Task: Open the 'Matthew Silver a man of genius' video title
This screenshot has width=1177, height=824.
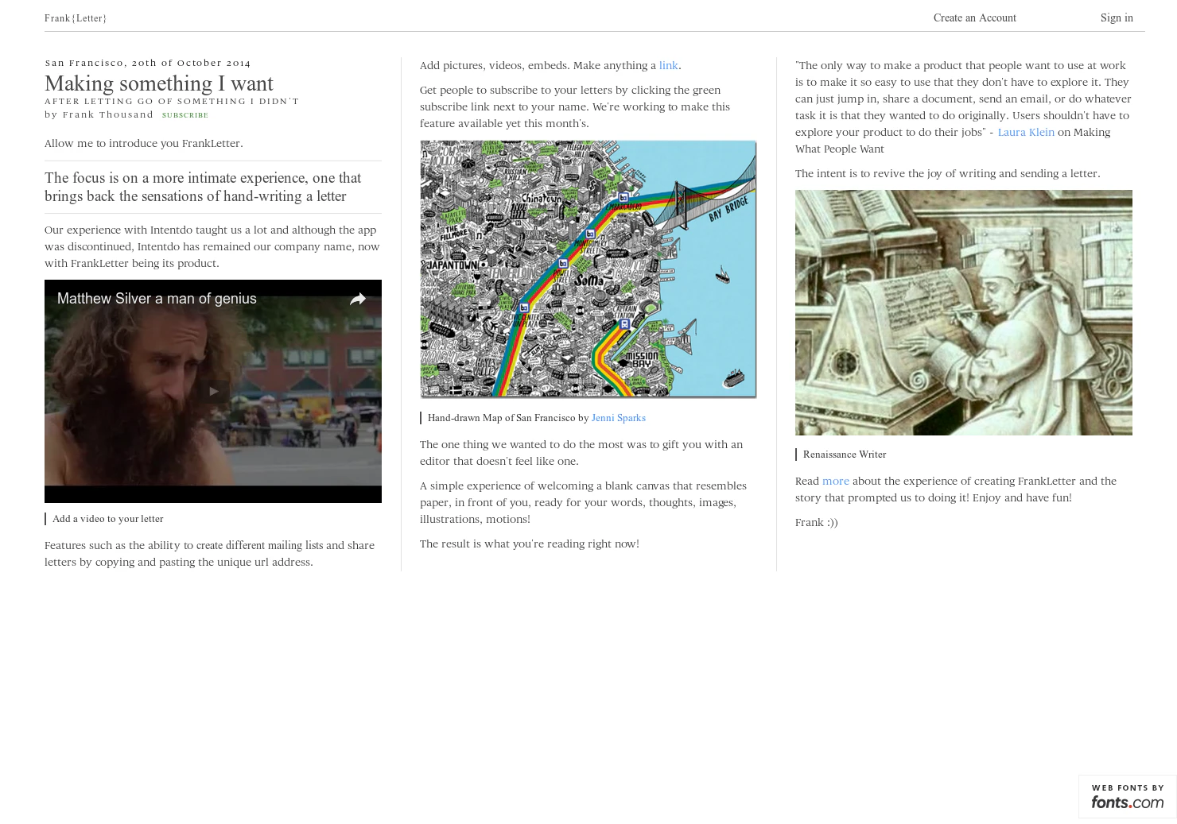Action: pyautogui.click(x=157, y=299)
